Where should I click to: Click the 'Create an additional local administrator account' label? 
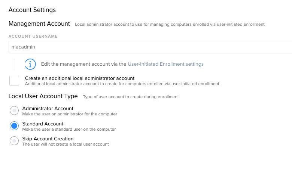coord(80,78)
